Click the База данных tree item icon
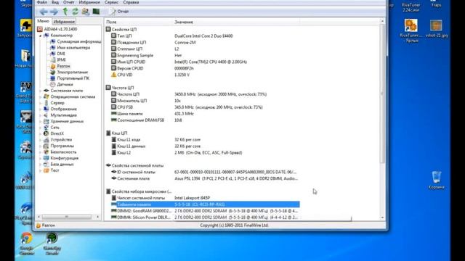The height and width of the screenshot is (261, 465). [46, 165]
